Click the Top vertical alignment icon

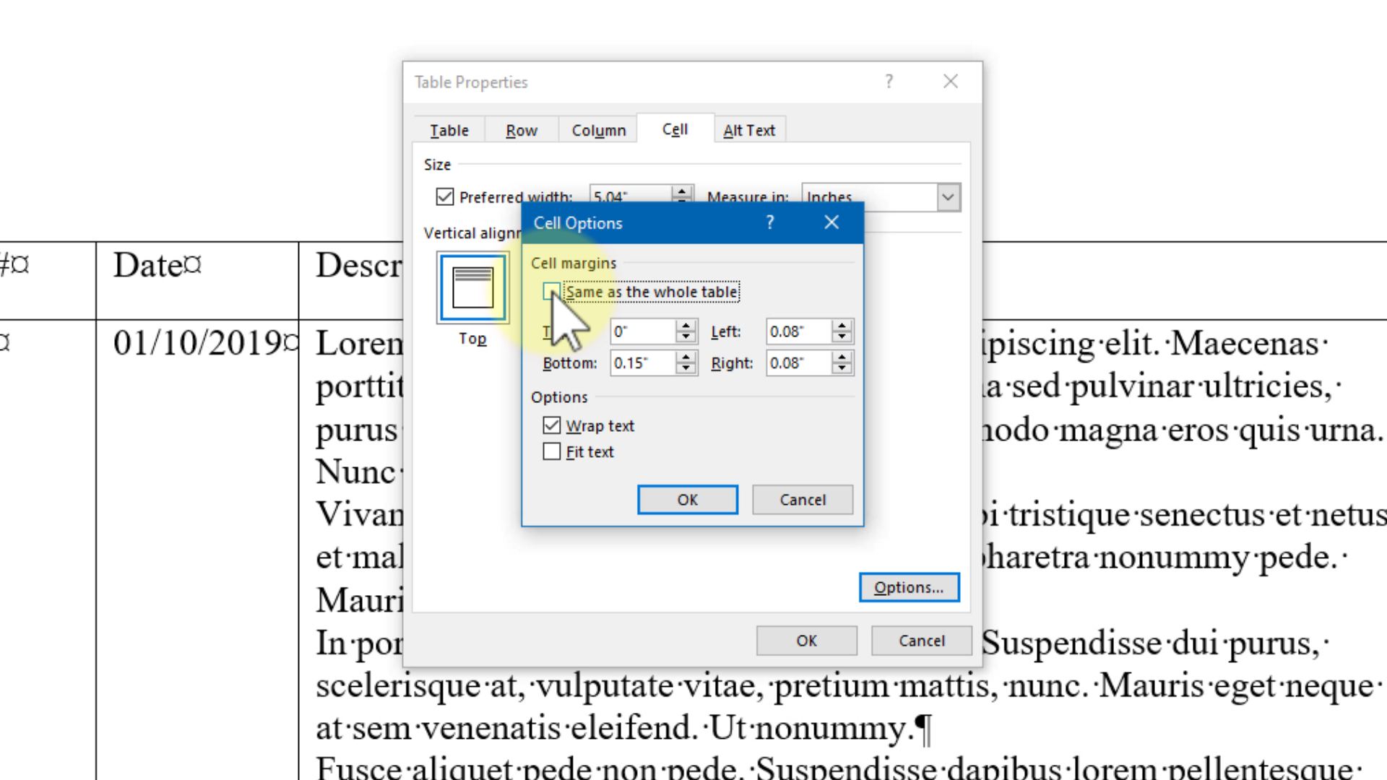click(472, 287)
